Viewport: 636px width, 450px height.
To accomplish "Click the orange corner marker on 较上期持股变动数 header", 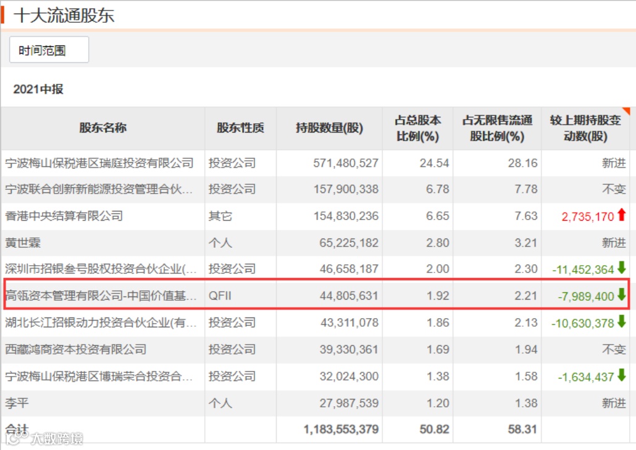I will tap(626, 110).
